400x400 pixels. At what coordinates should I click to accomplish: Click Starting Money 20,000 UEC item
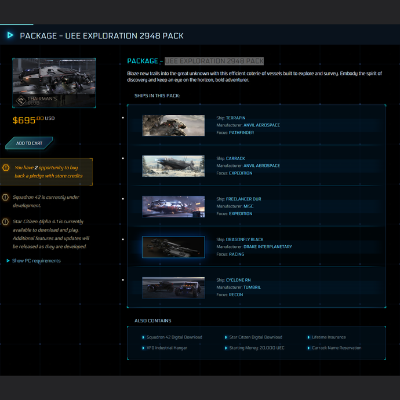(x=257, y=348)
